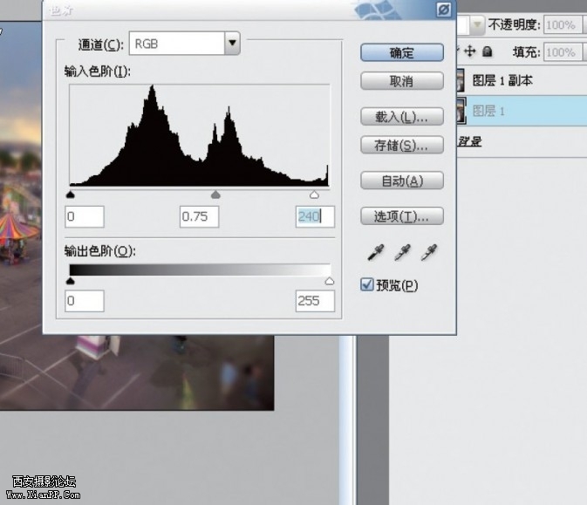The width and height of the screenshot is (587, 505).
Task: Click the lock position move icon
Action: point(471,52)
